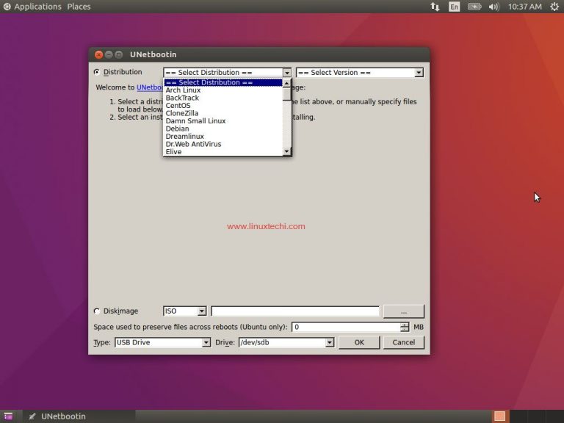The image size is (564, 423).
Task: Select the Distribution radio button
Action: tap(97, 72)
